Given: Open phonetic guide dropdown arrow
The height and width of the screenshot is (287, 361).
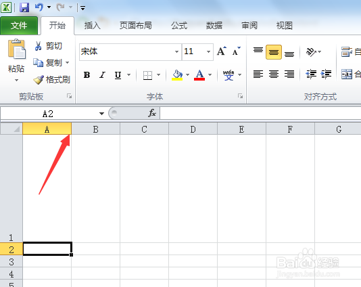Looking at the screenshot, I should (x=240, y=74).
